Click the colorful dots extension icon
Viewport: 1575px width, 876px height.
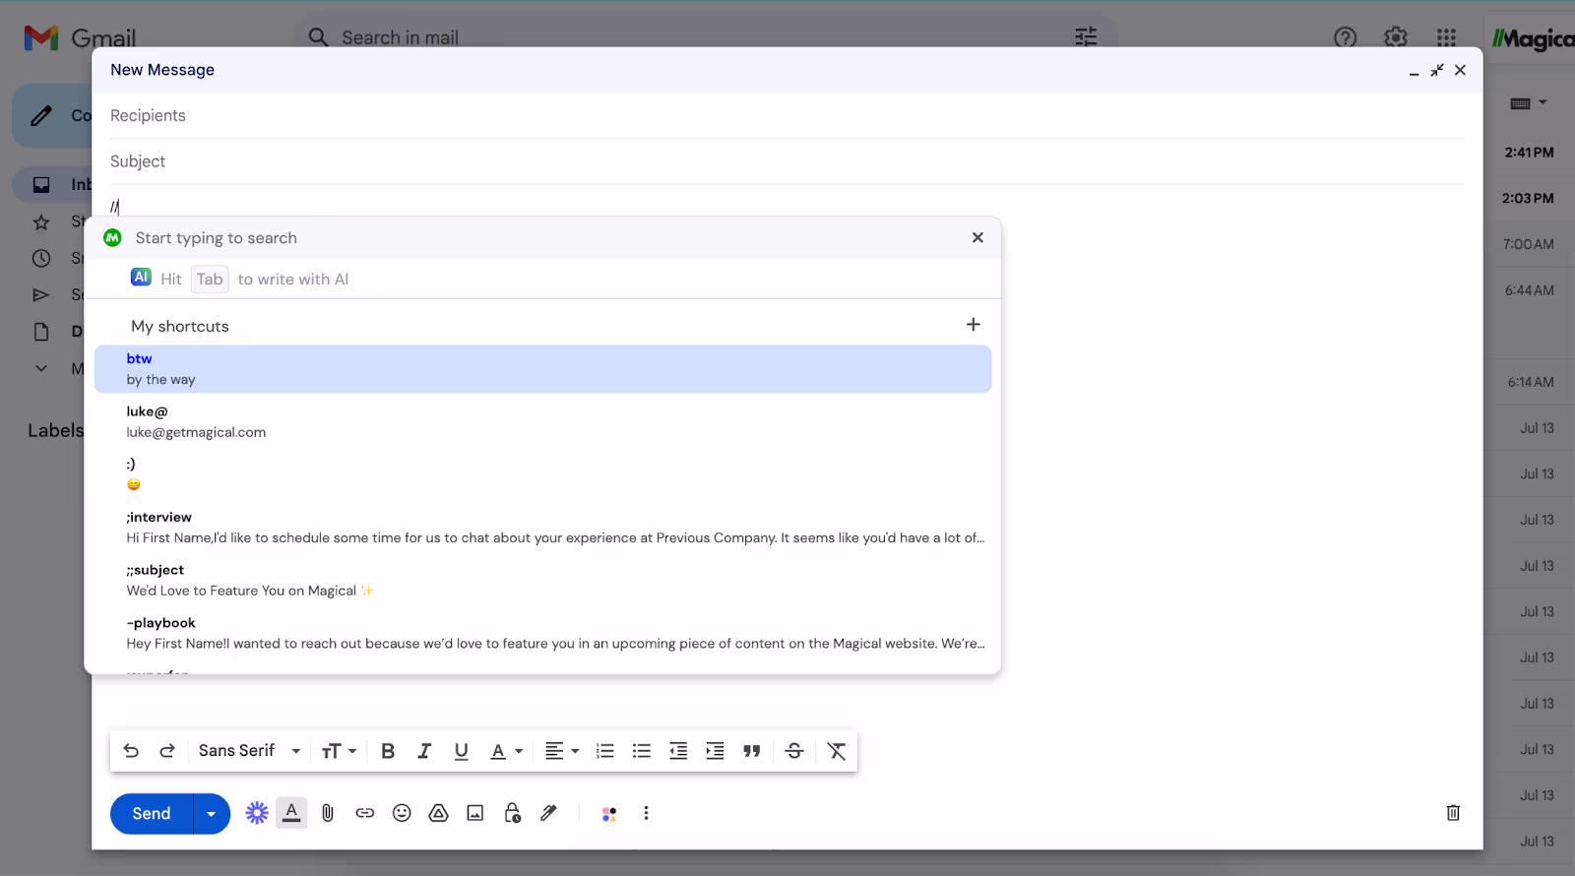609,813
